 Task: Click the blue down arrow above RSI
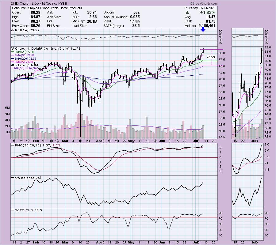[203, 29]
